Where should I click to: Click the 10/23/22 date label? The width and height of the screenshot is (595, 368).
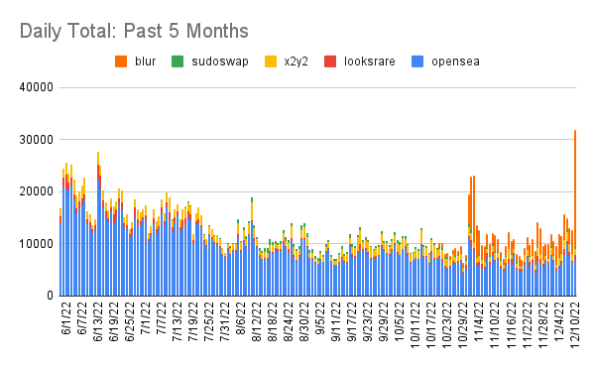point(448,324)
